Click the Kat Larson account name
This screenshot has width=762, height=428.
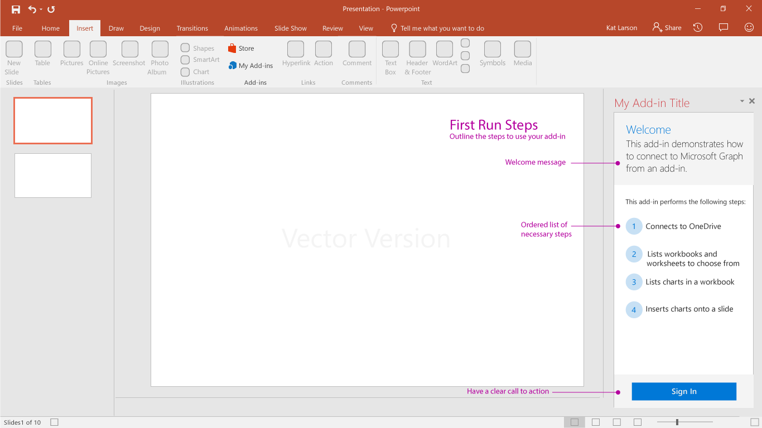tap(621, 28)
